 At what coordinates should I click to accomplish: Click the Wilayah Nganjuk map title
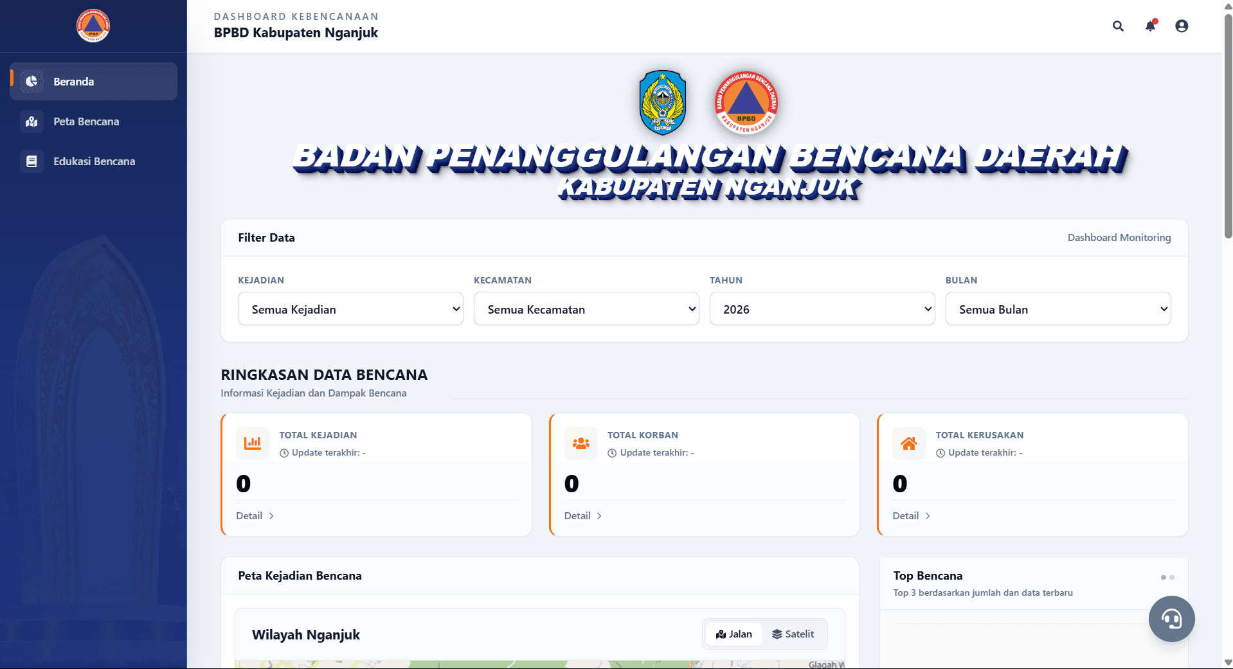tap(306, 635)
